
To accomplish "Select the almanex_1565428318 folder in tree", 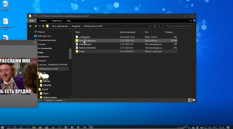I will 53,65.
